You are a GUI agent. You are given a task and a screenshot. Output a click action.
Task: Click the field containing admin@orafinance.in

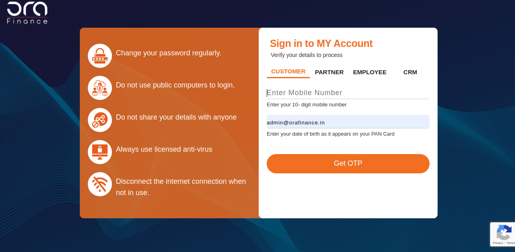[348, 122]
